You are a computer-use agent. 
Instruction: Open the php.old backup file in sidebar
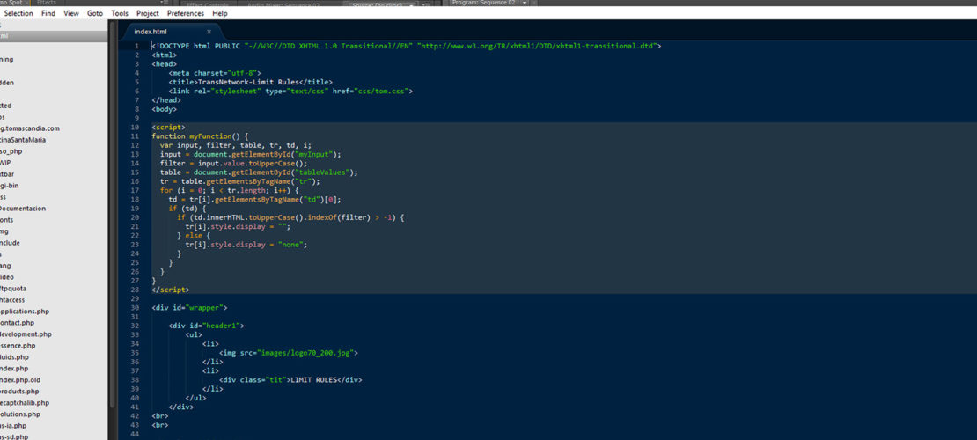click(20, 379)
